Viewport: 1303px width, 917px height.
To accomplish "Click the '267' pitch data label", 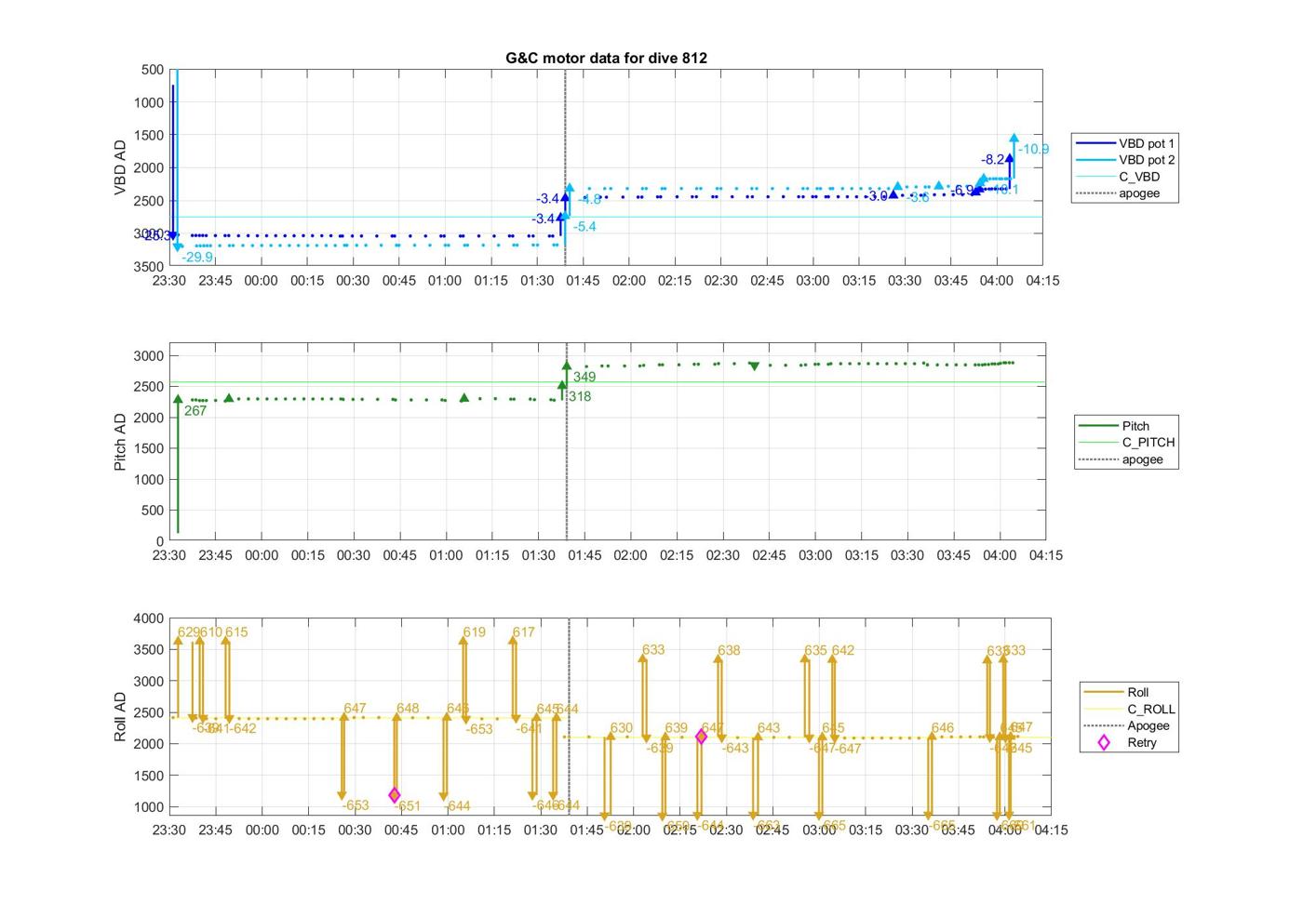I will coord(195,411).
